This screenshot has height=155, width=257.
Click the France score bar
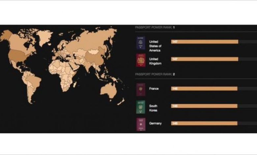[204, 89]
